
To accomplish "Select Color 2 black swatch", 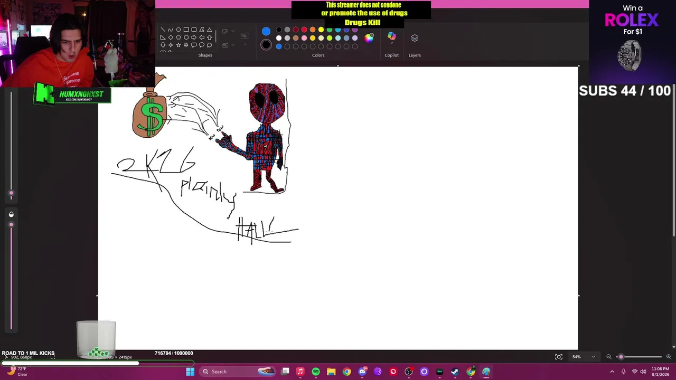I will [266, 45].
